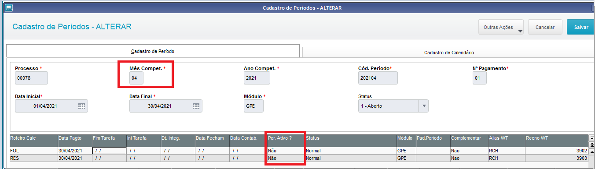Click the Data Fecham column header
Image resolution: width=595 pixels, height=169 pixels.
coord(212,140)
